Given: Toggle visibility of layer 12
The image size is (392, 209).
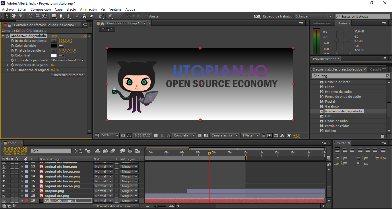Looking at the screenshot, I should (x=4, y=167).
